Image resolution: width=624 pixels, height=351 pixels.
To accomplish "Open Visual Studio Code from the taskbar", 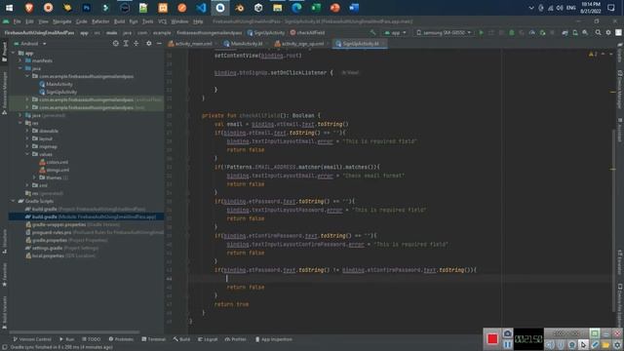I will click(x=201, y=8).
